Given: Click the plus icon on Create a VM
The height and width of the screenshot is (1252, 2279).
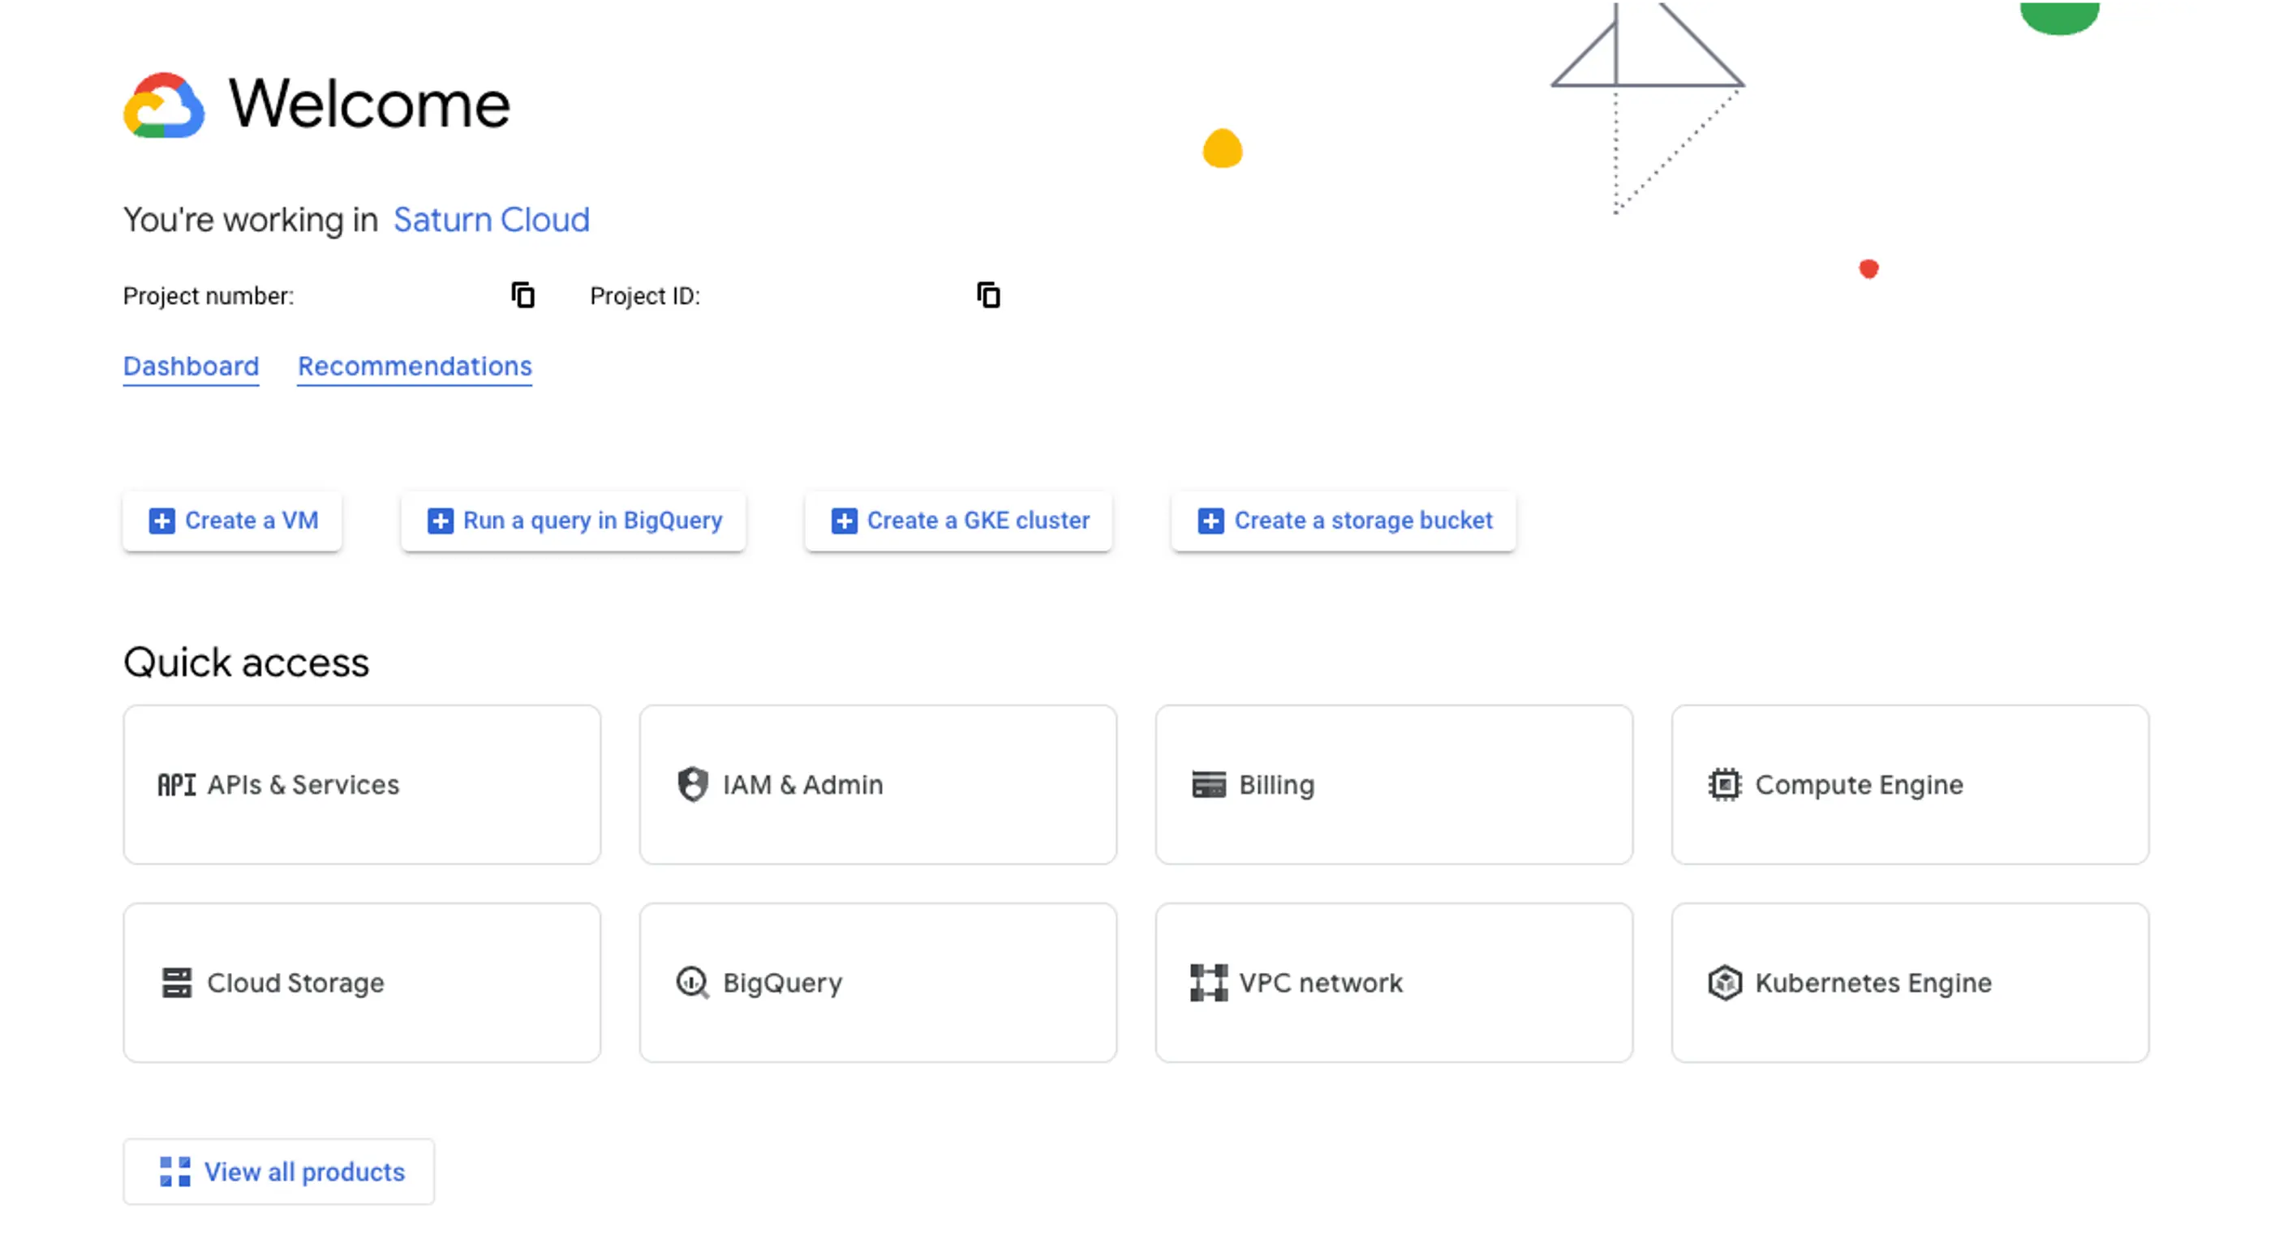Looking at the screenshot, I should [x=162, y=521].
